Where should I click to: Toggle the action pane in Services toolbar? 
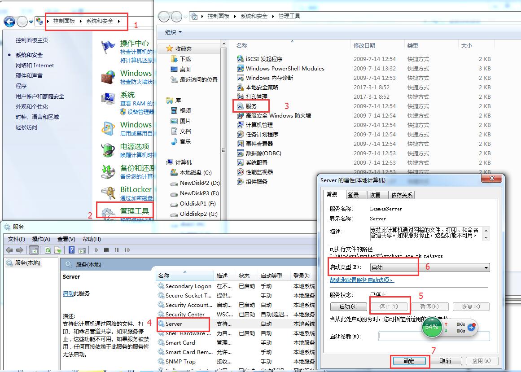[82, 250]
